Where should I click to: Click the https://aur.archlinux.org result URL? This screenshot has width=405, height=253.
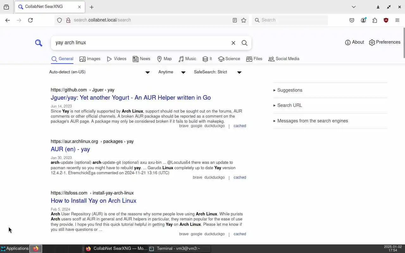(x=92, y=141)
